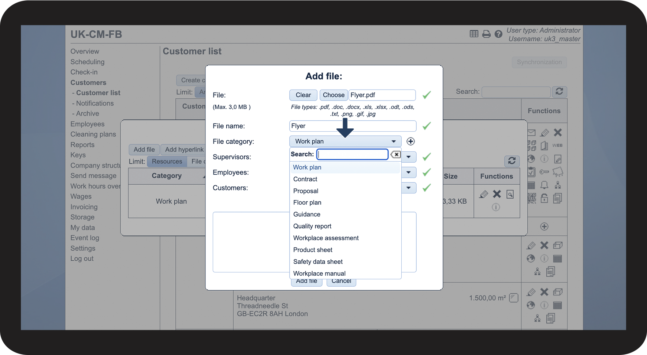Open the help question mark icon
This screenshot has height=355, width=647.
(x=498, y=34)
